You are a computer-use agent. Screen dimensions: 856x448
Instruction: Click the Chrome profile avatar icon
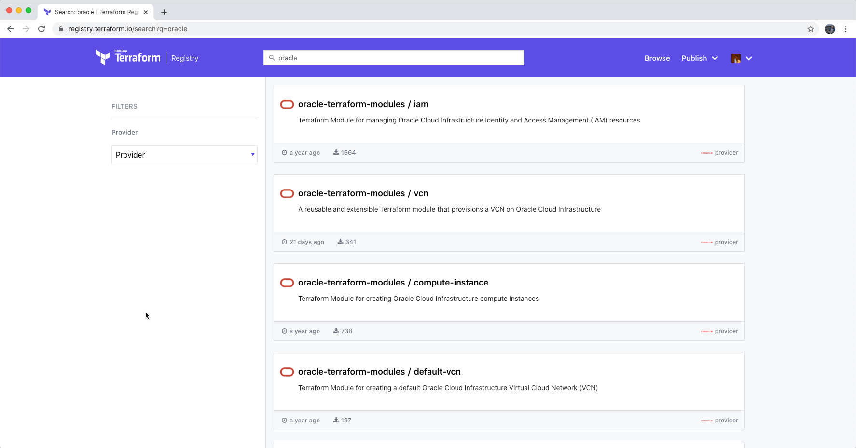click(830, 29)
